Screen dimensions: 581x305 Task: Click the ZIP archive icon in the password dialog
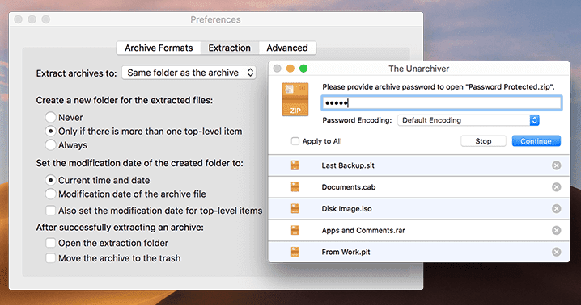(295, 99)
